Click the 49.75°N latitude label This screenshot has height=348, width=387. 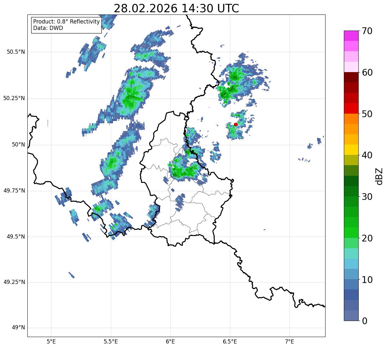(x=14, y=191)
